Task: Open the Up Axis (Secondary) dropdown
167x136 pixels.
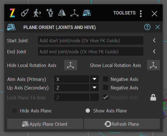Action: tap(77, 88)
